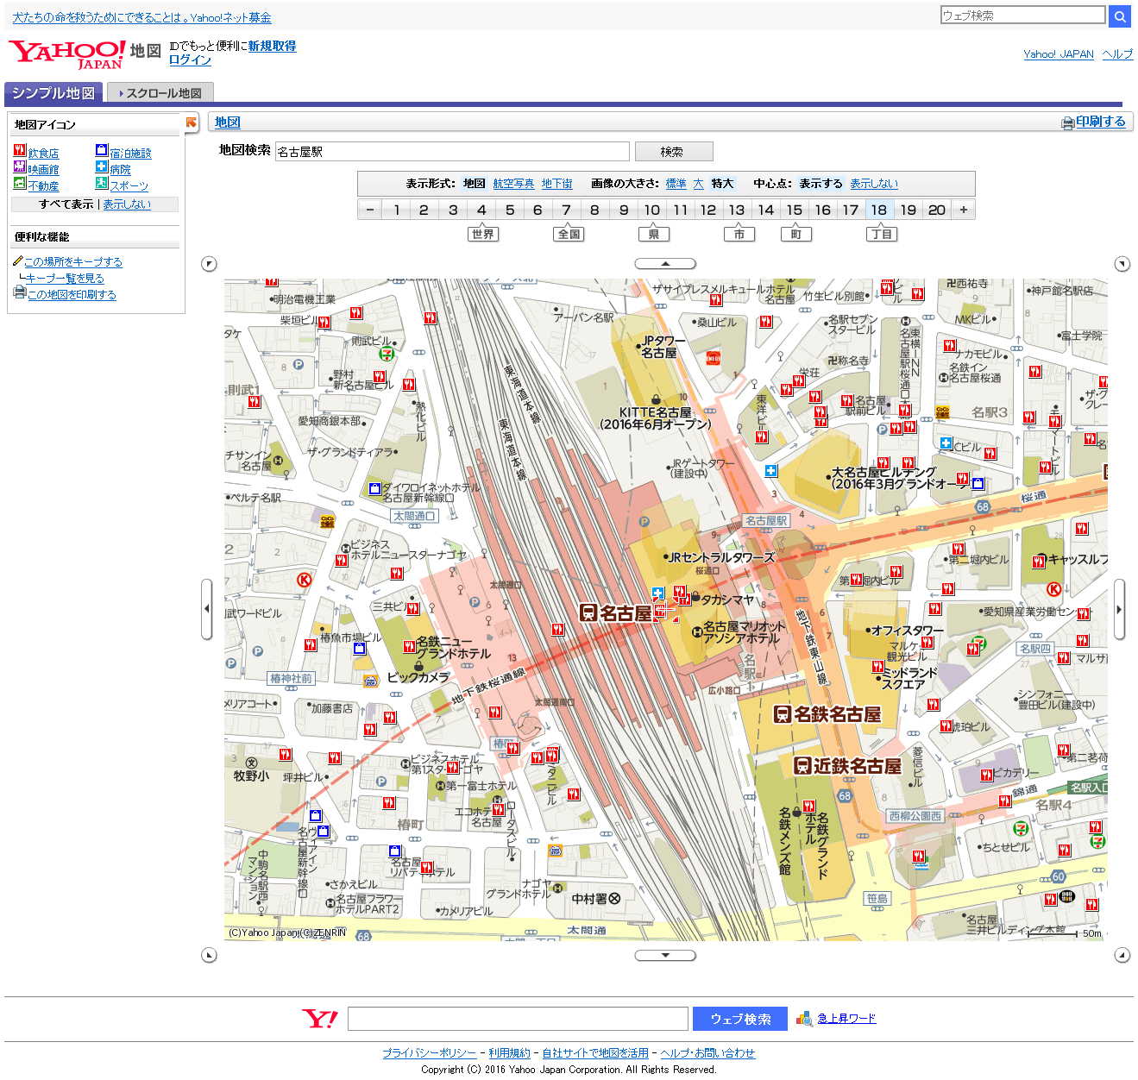
Task: Click the 名古屋 station marker on map
Action: (x=615, y=613)
